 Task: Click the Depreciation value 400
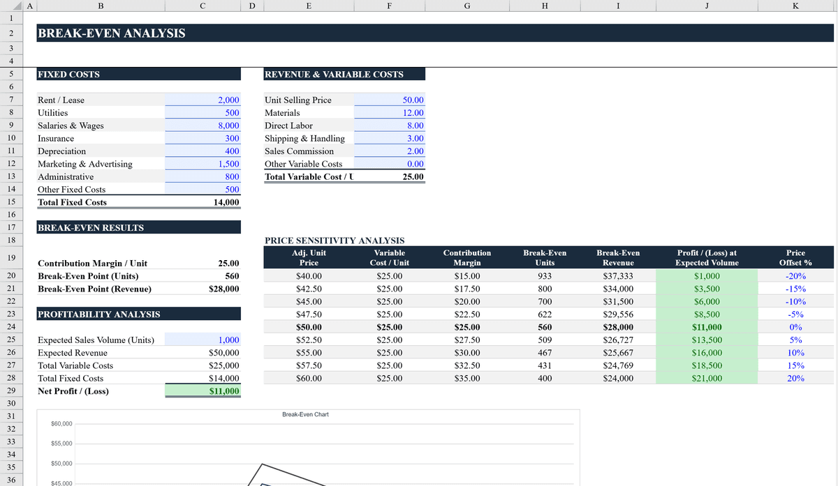pyautogui.click(x=203, y=151)
